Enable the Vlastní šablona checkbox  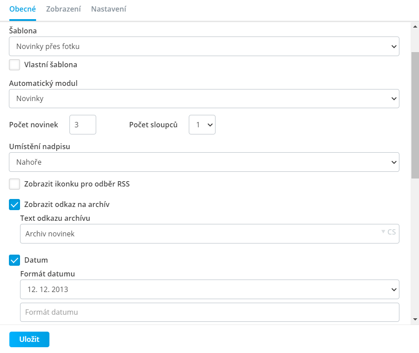pyautogui.click(x=14, y=65)
